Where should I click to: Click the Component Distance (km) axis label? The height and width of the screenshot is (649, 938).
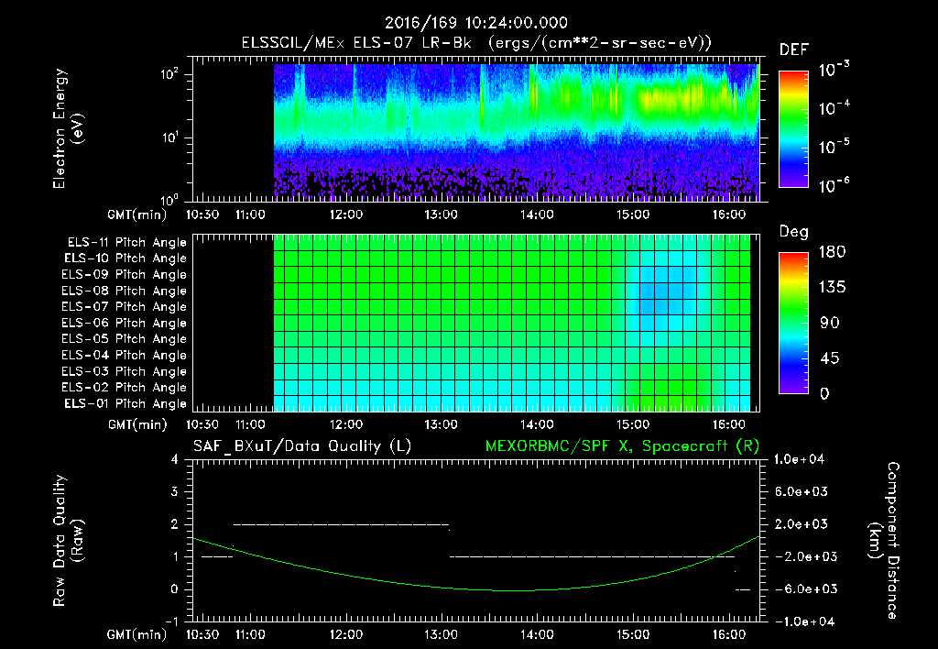[x=884, y=540]
